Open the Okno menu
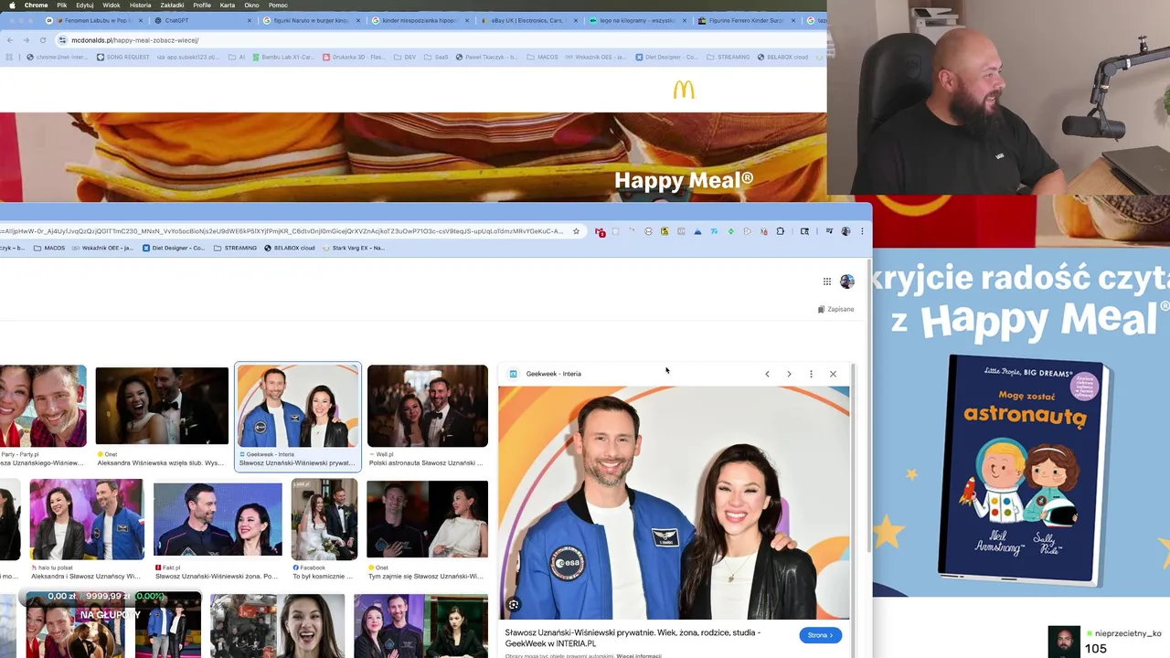 (251, 5)
